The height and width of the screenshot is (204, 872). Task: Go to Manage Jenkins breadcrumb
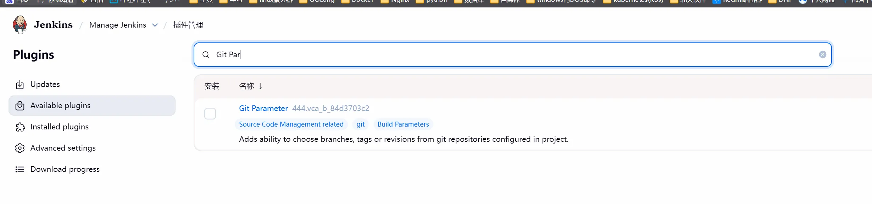(117, 25)
